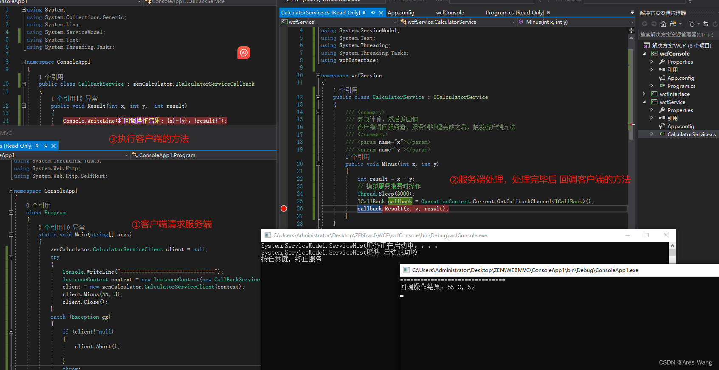The width and height of the screenshot is (719, 370).
Task: Collapse class CalculatorService outline region
Action: click(x=318, y=97)
